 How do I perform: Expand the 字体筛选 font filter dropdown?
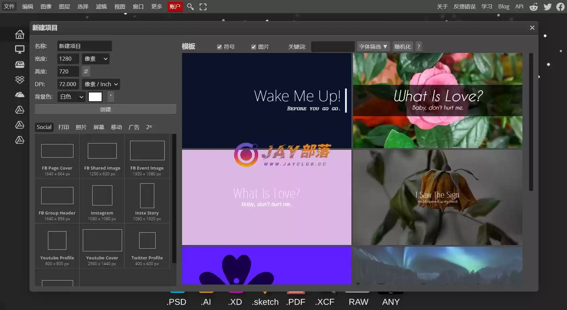tap(373, 47)
